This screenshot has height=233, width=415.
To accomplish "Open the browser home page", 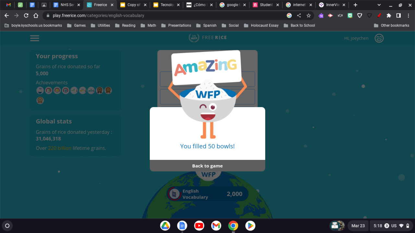I will (36, 16).
